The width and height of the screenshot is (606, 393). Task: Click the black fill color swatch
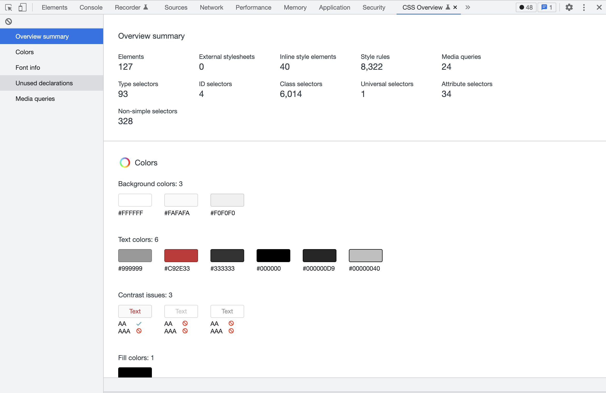tap(135, 372)
